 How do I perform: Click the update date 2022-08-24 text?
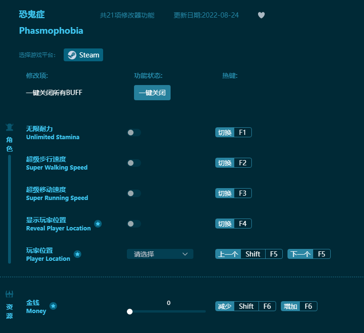click(x=206, y=15)
